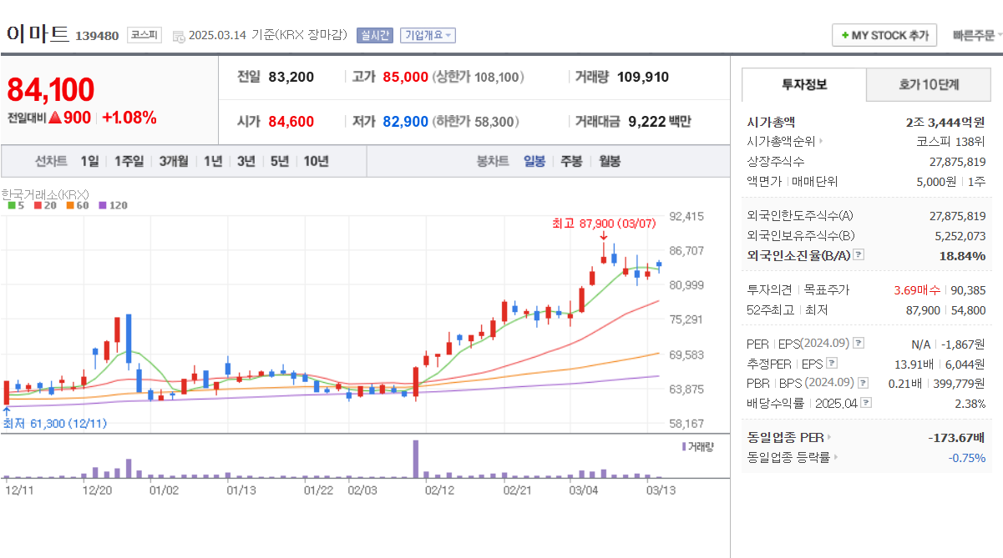Switch to the 호가10단계 tab
The height and width of the screenshot is (558, 1003).
pos(929,84)
